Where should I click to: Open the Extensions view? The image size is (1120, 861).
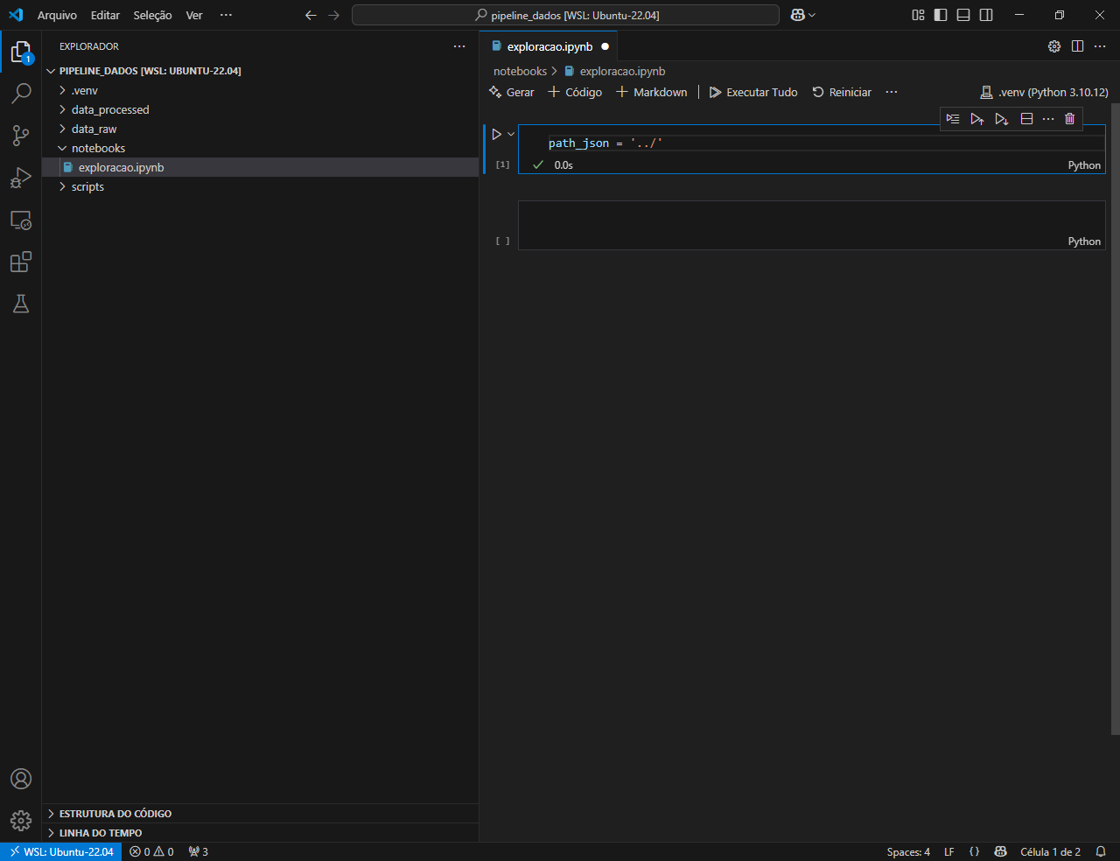click(x=21, y=262)
